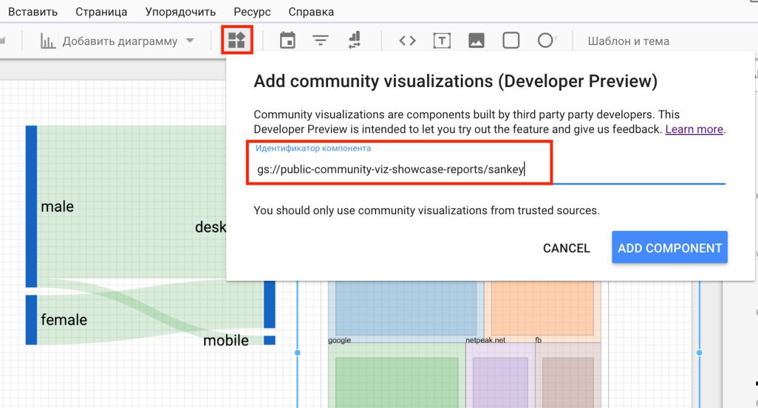Open the Справка menu
The height and width of the screenshot is (408, 758).
click(x=311, y=12)
